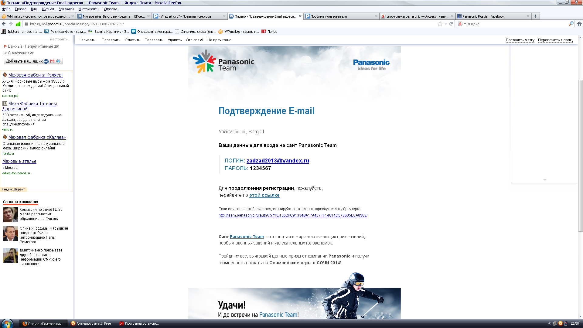Filter by Важные flag
The height and width of the screenshot is (328, 583).
pos(13,46)
